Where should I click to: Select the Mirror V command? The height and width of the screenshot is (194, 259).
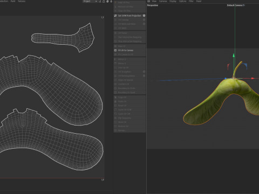click(122, 64)
